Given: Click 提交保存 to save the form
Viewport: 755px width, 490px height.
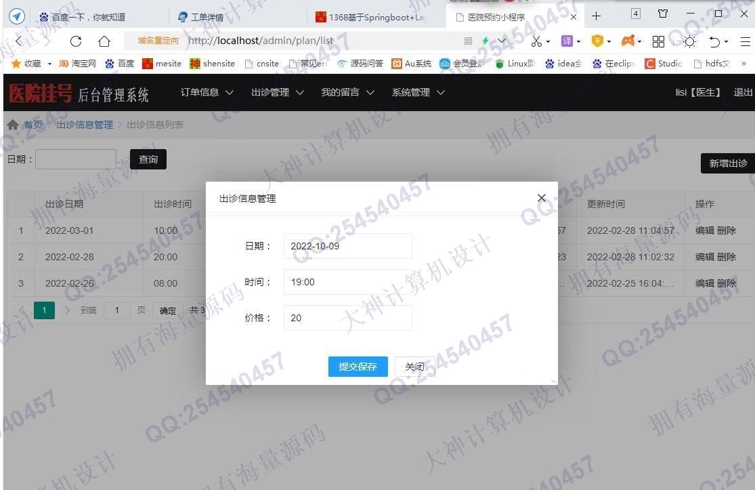Looking at the screenshot, I should click(x=358, y=367).
